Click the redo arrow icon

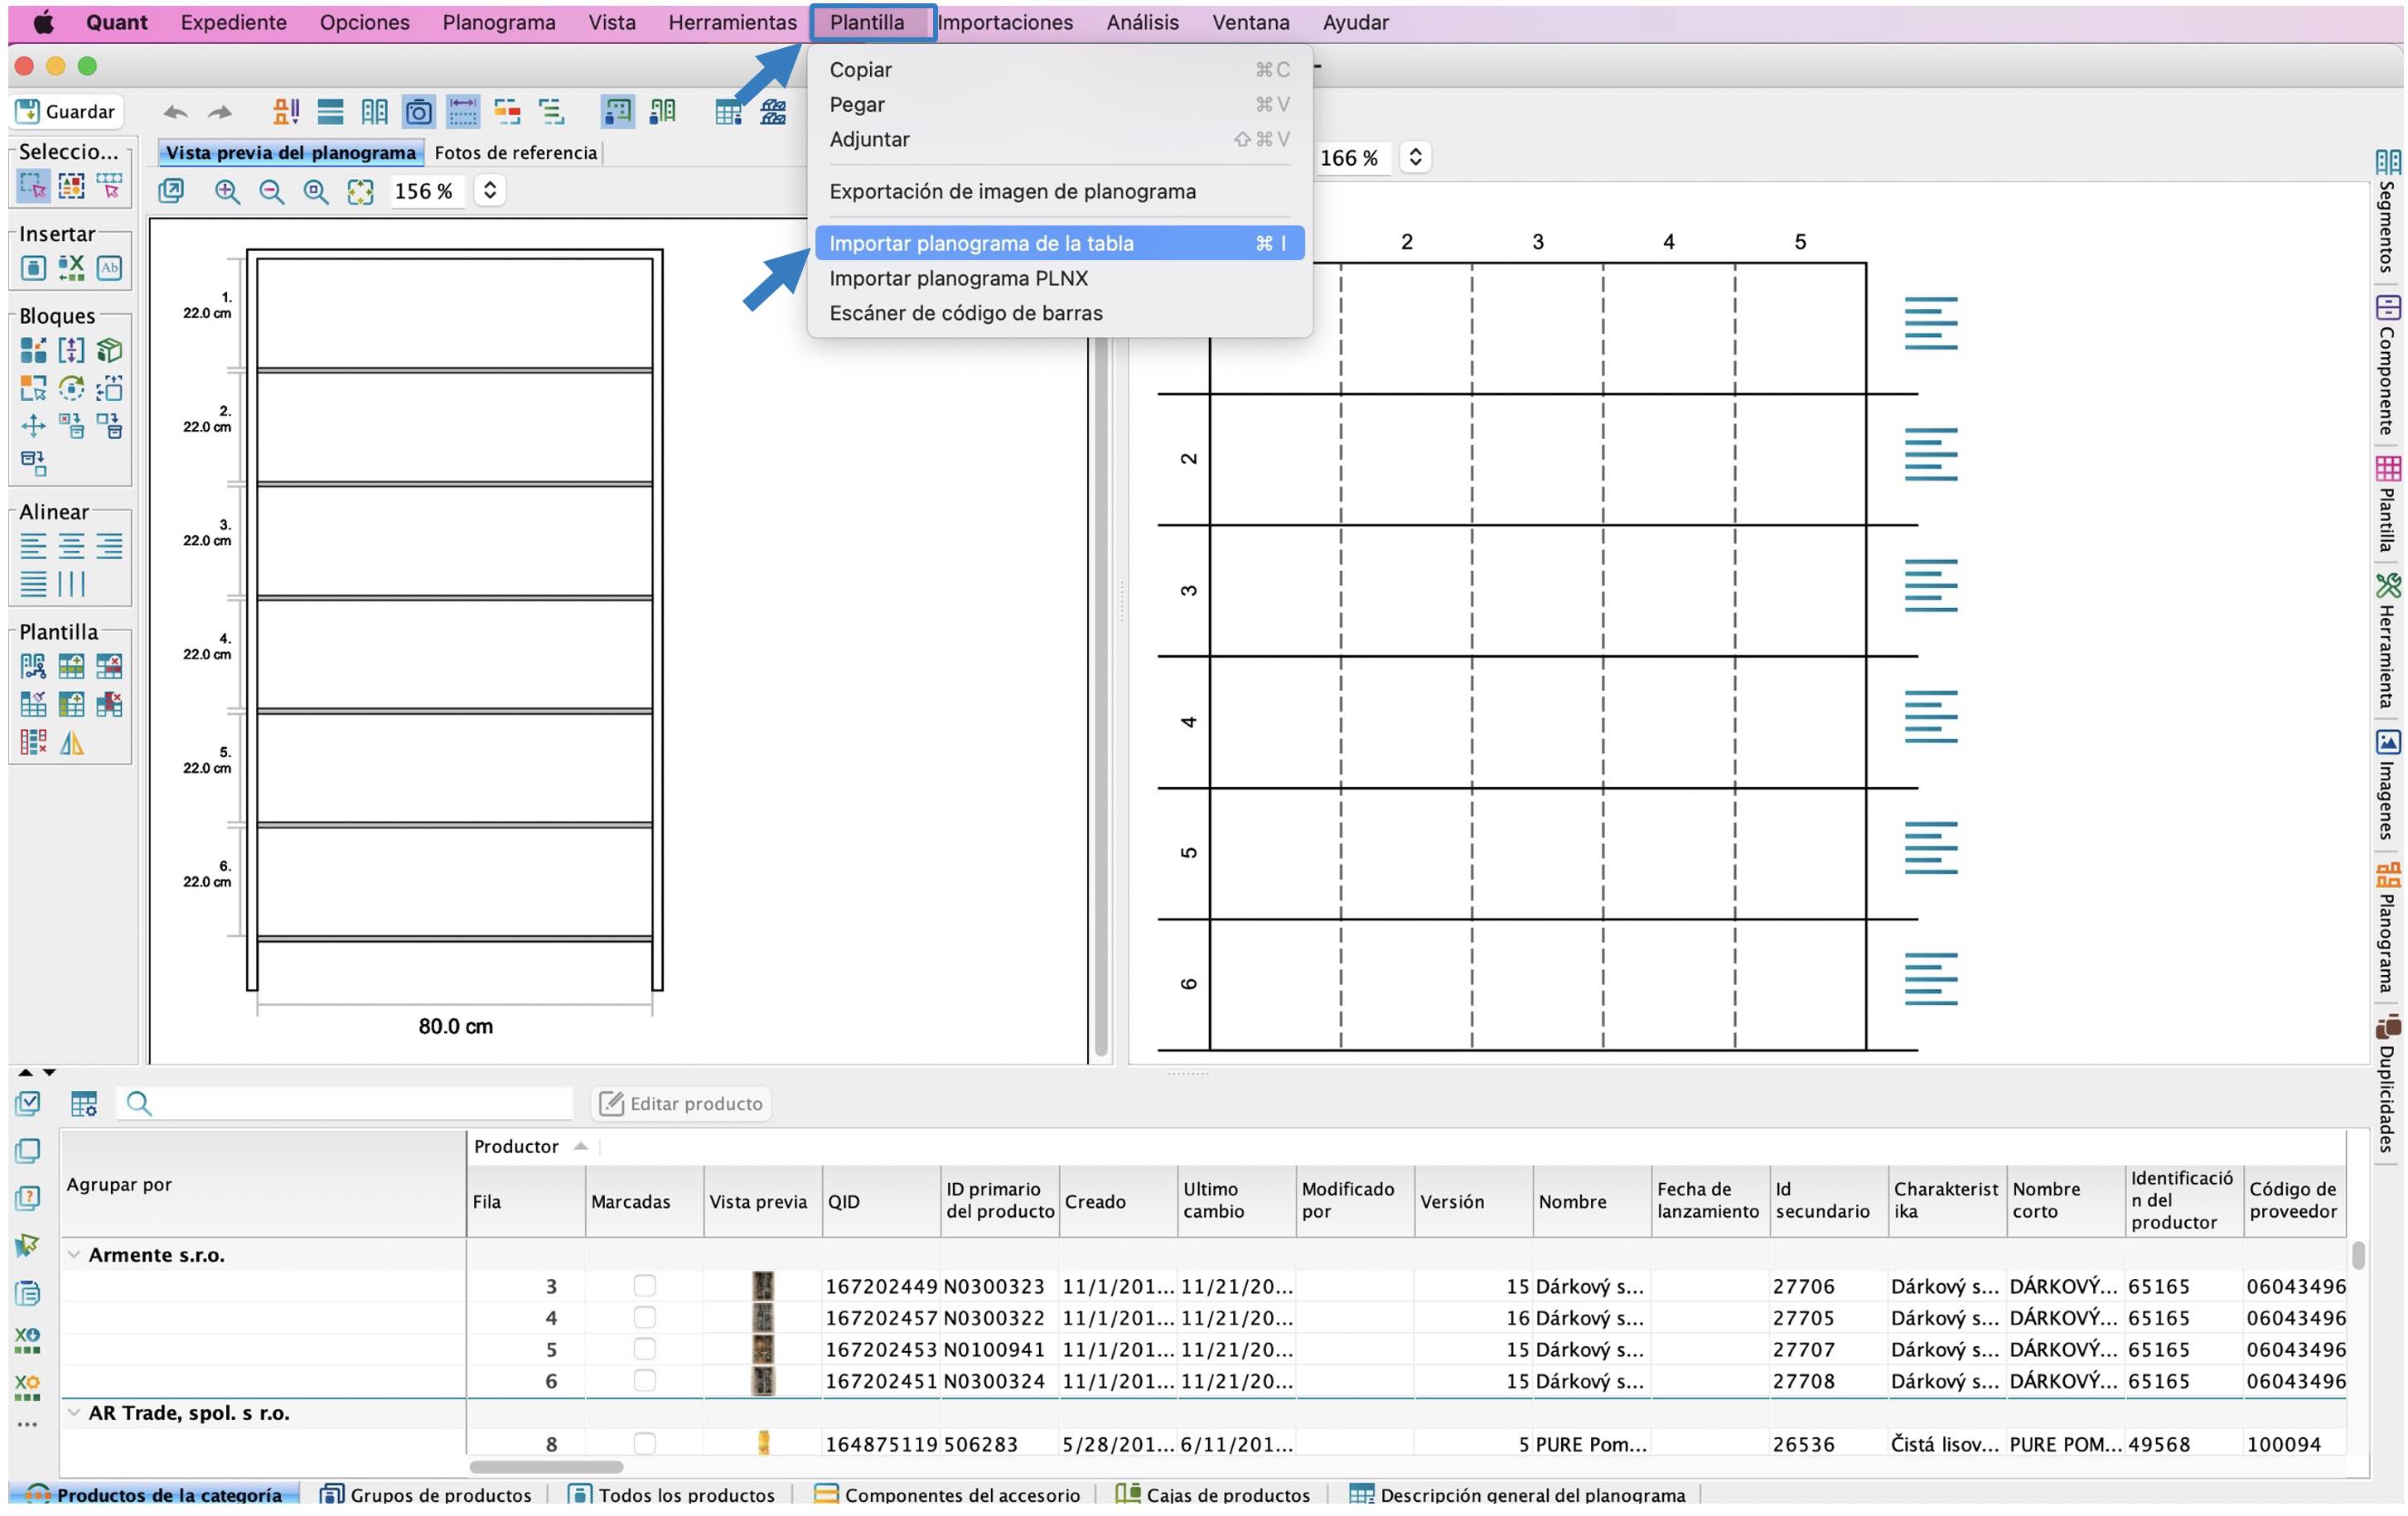tap(220, 112)
